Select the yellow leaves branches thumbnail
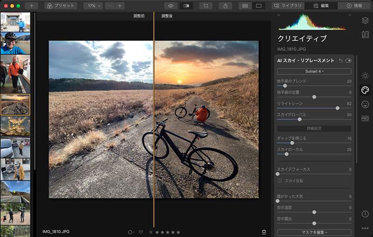Screen dimensions: 373x237 pos(15,126)
